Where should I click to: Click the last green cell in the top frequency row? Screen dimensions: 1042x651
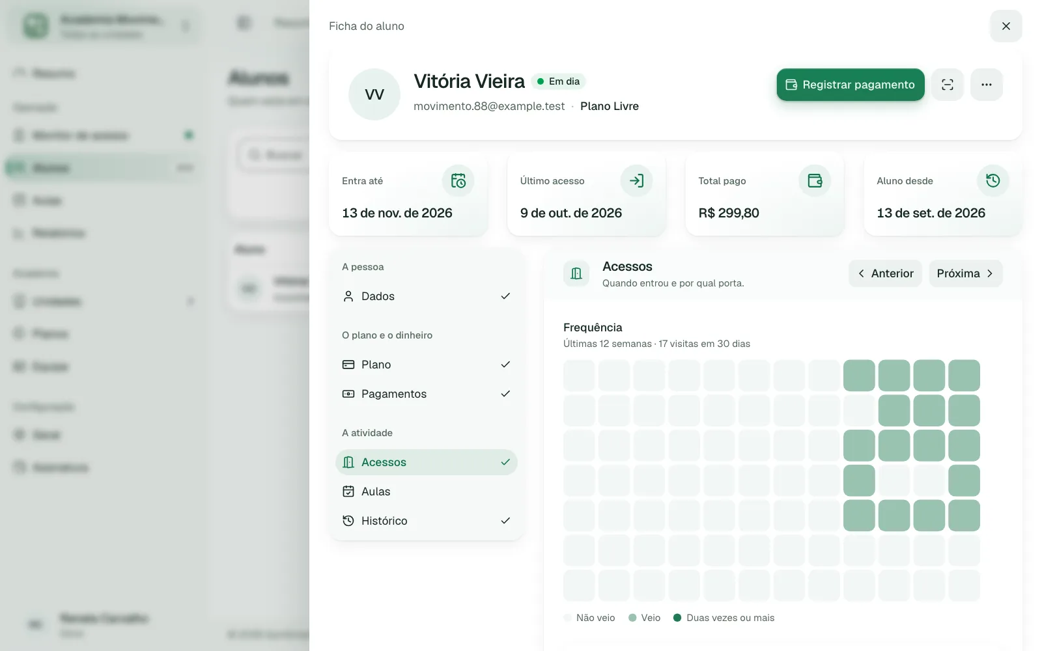pyautogui.click(x=964, y=376)
